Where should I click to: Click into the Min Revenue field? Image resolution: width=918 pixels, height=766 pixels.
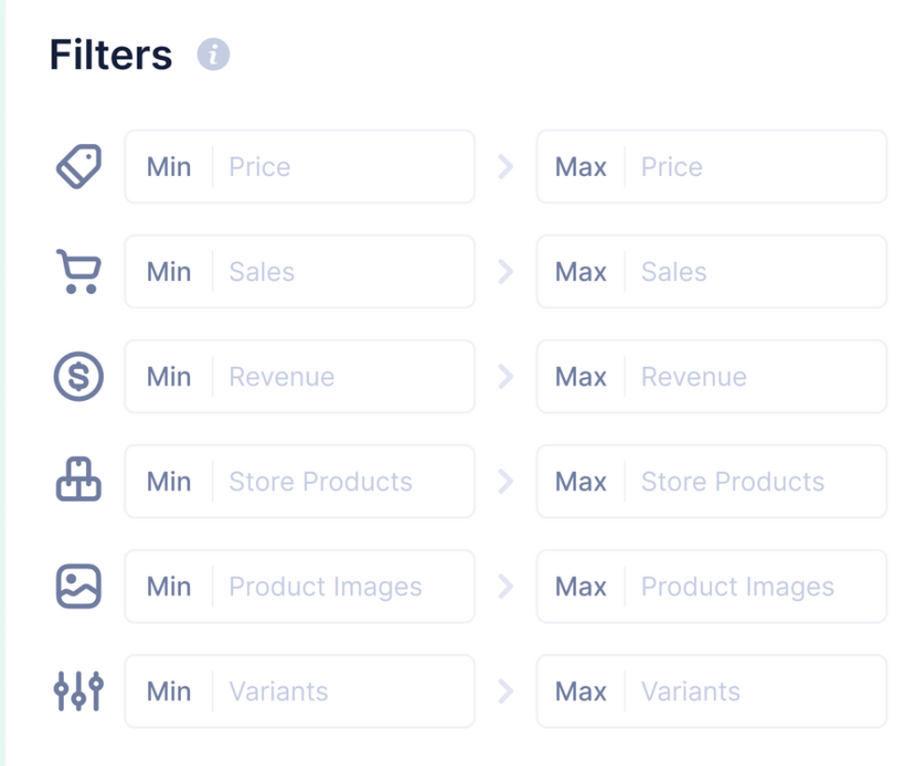(299, 376)
